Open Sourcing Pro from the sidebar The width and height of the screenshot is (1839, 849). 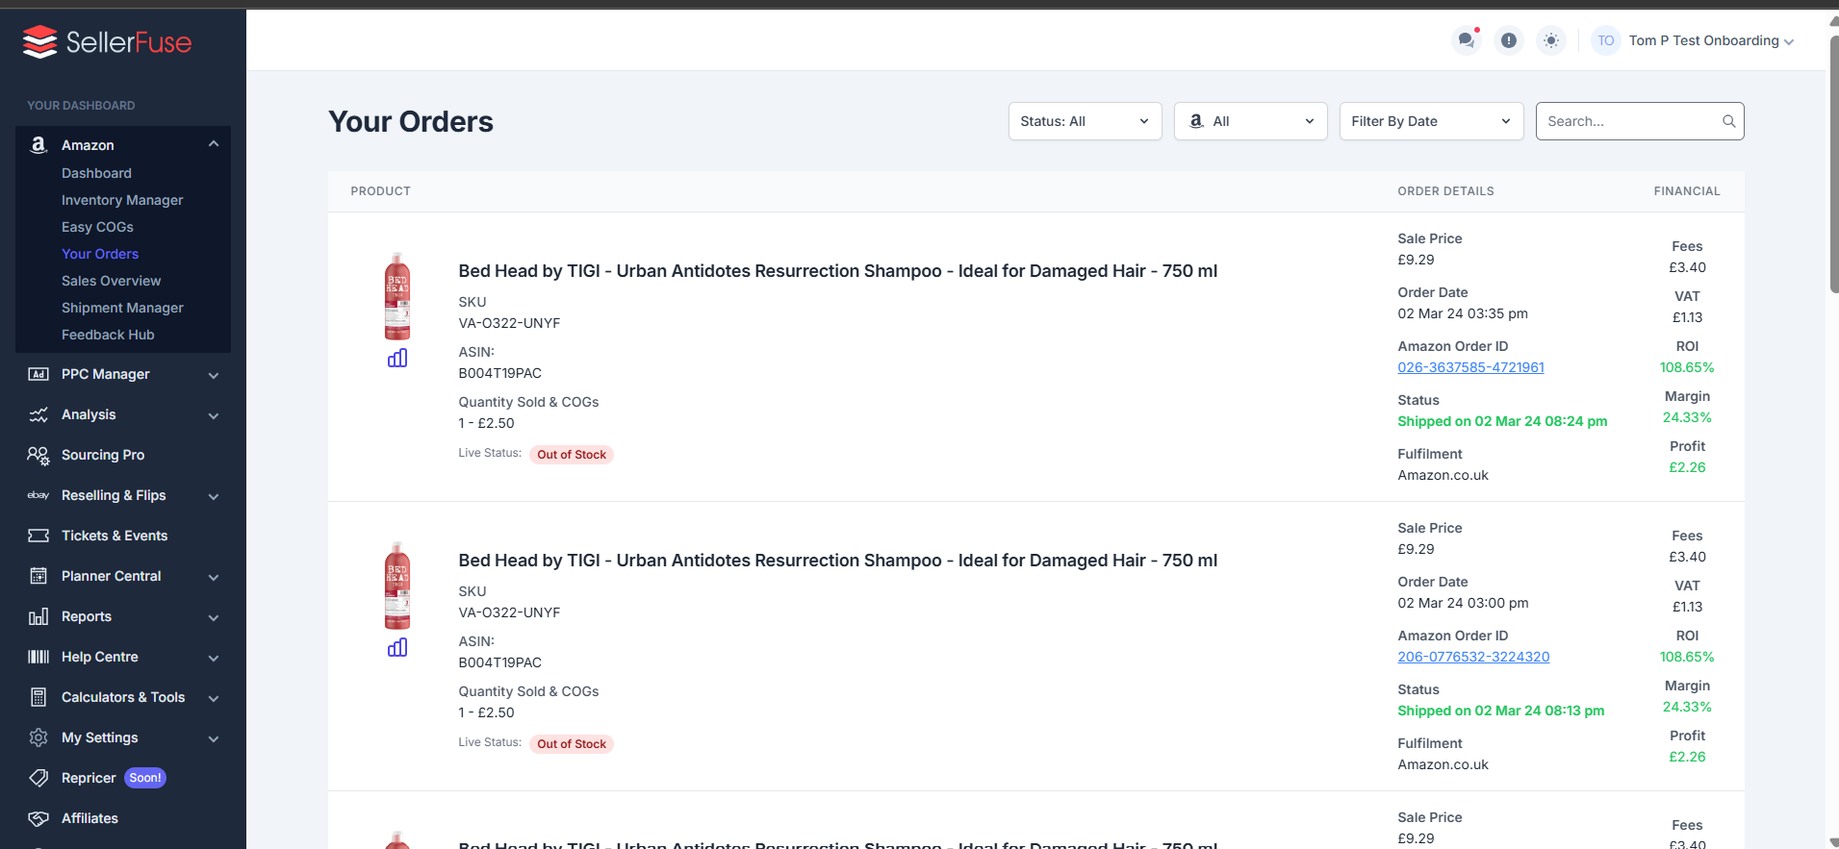tap(103, 455)
